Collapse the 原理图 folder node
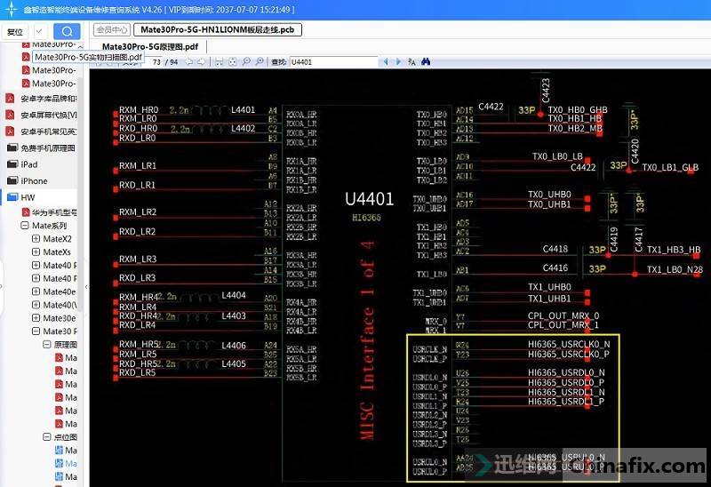This screenshot has width=711, height=487. (x=46, y=344)
